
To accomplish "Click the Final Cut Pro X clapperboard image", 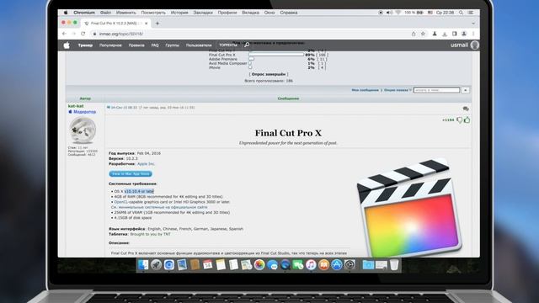I will [409, 208].
